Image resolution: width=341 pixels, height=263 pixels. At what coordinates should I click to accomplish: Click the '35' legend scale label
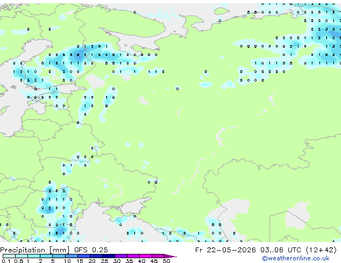[x=129, y=261]
